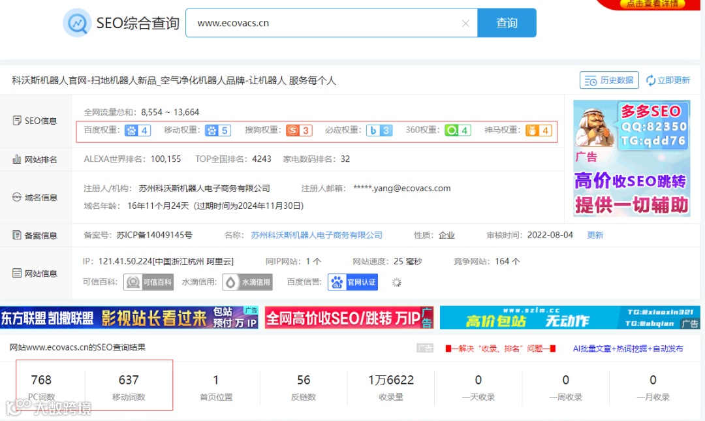Click the SEO综合查询 logo icon
Viewport: 705px width, 421px height.
(x=77, y=22)
